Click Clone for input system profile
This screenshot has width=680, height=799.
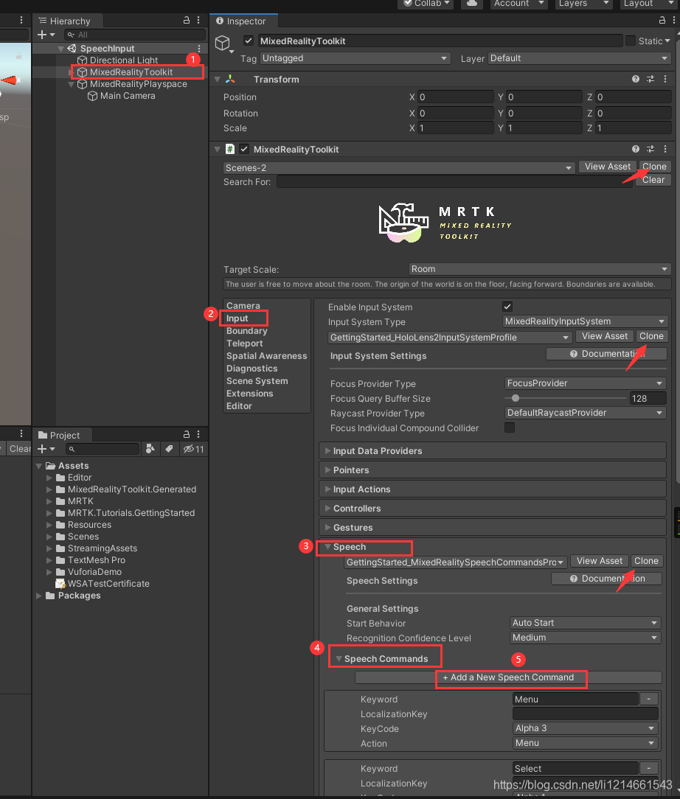[x=651, y=336]
